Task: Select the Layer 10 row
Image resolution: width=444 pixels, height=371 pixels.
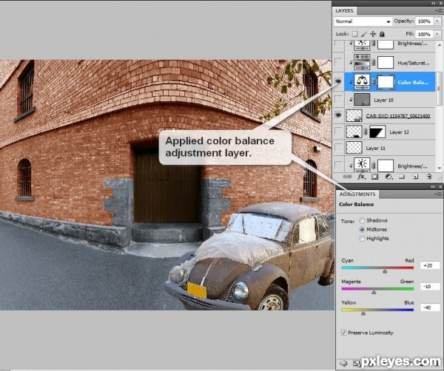Action: click(390, 100)
